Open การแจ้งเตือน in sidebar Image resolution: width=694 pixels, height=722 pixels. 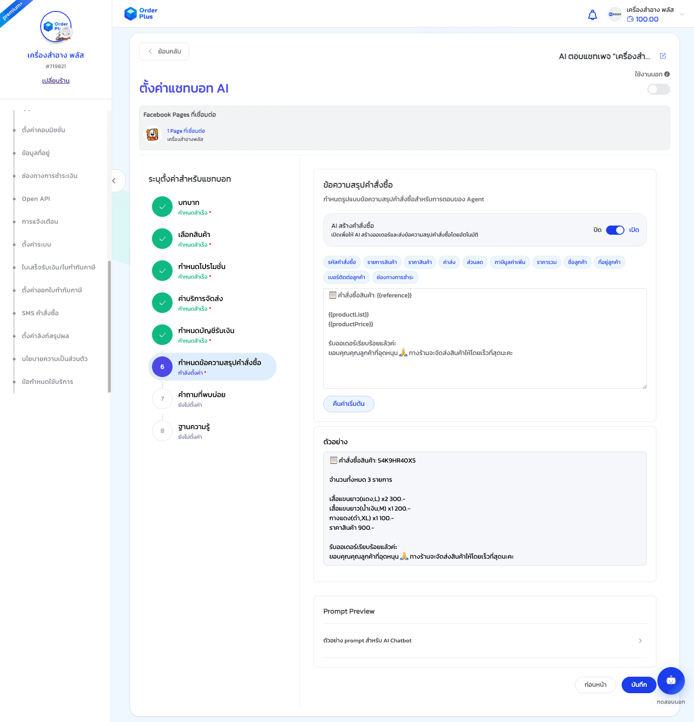[x=40, y=221]
